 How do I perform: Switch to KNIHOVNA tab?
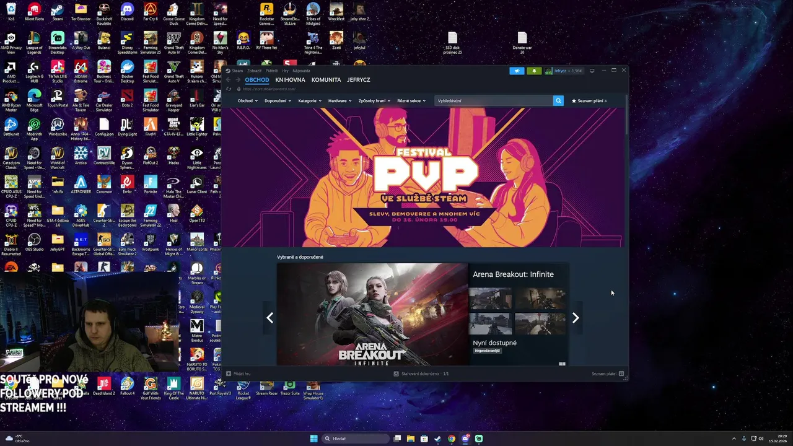coord(290,80)
